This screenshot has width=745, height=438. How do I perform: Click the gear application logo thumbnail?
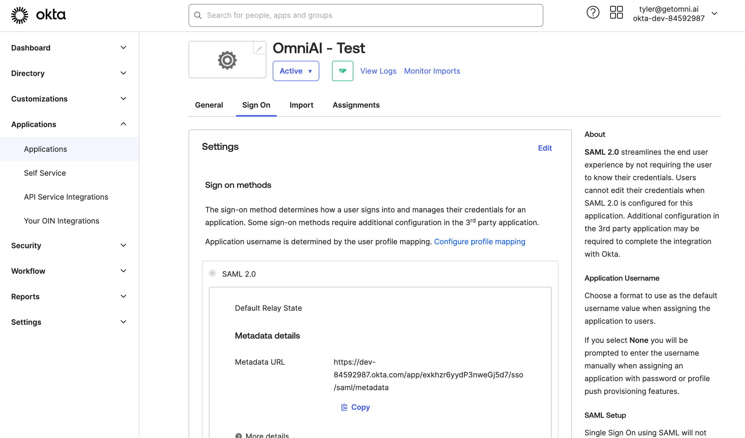(x=227, y=60)
